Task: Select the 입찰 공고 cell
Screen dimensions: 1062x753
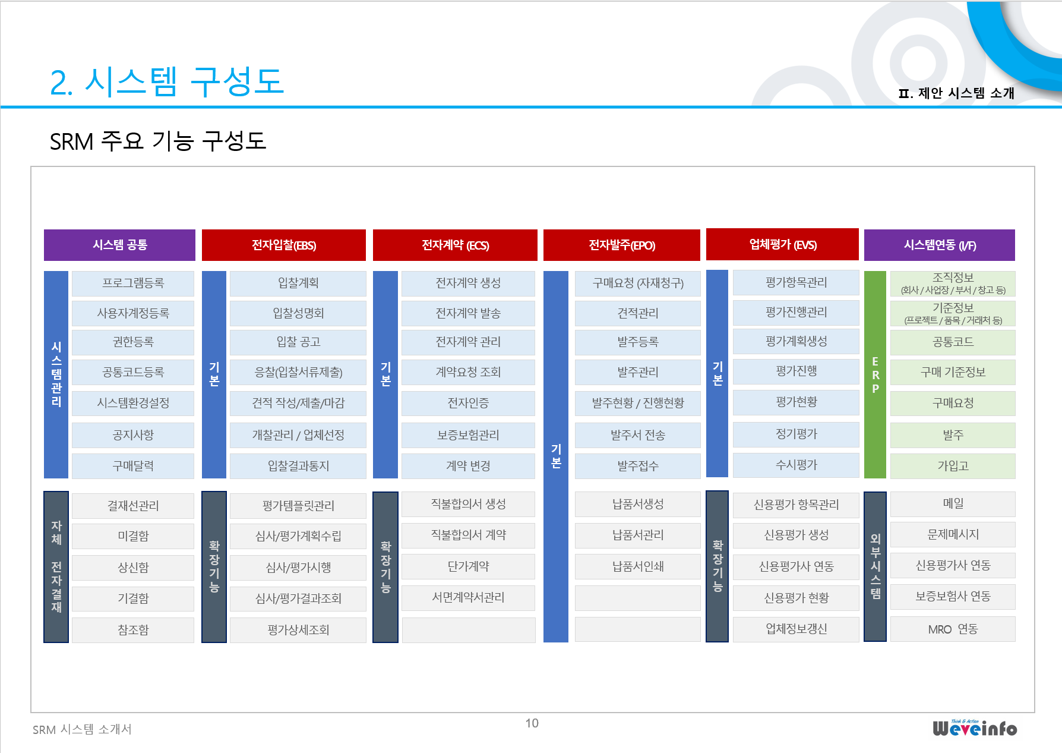Action: (x=298, y=342)
